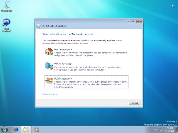Close the Set Network Location window

(x=139, y=21)
